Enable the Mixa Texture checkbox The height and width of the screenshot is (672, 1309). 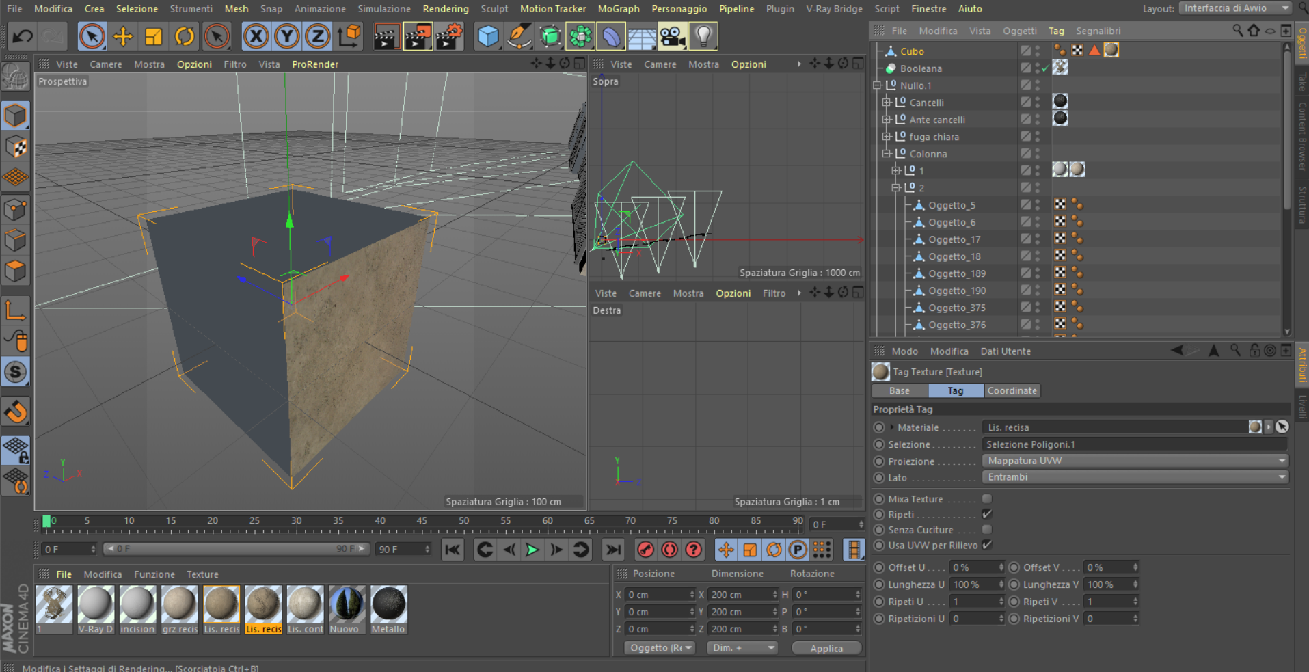pyautogui.click(x=986, y=499)
